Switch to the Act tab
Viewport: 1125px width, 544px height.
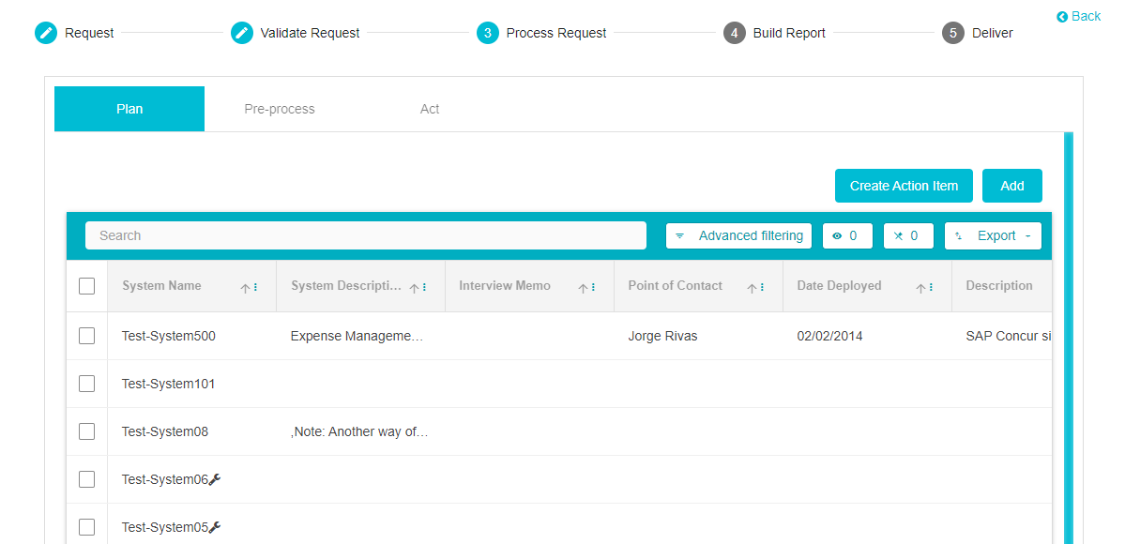click(x=430, y=109)
